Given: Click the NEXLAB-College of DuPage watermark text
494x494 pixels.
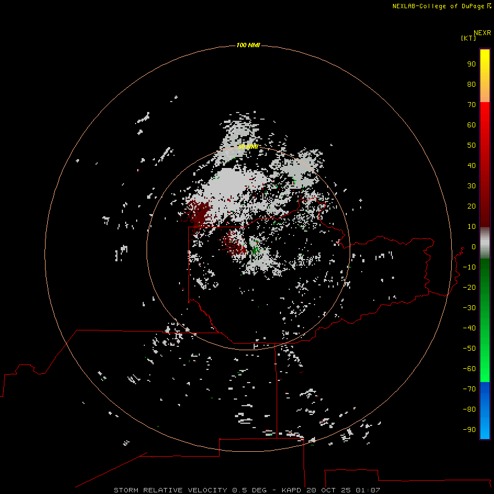Looking at the screenshot, I should [441, 6].
